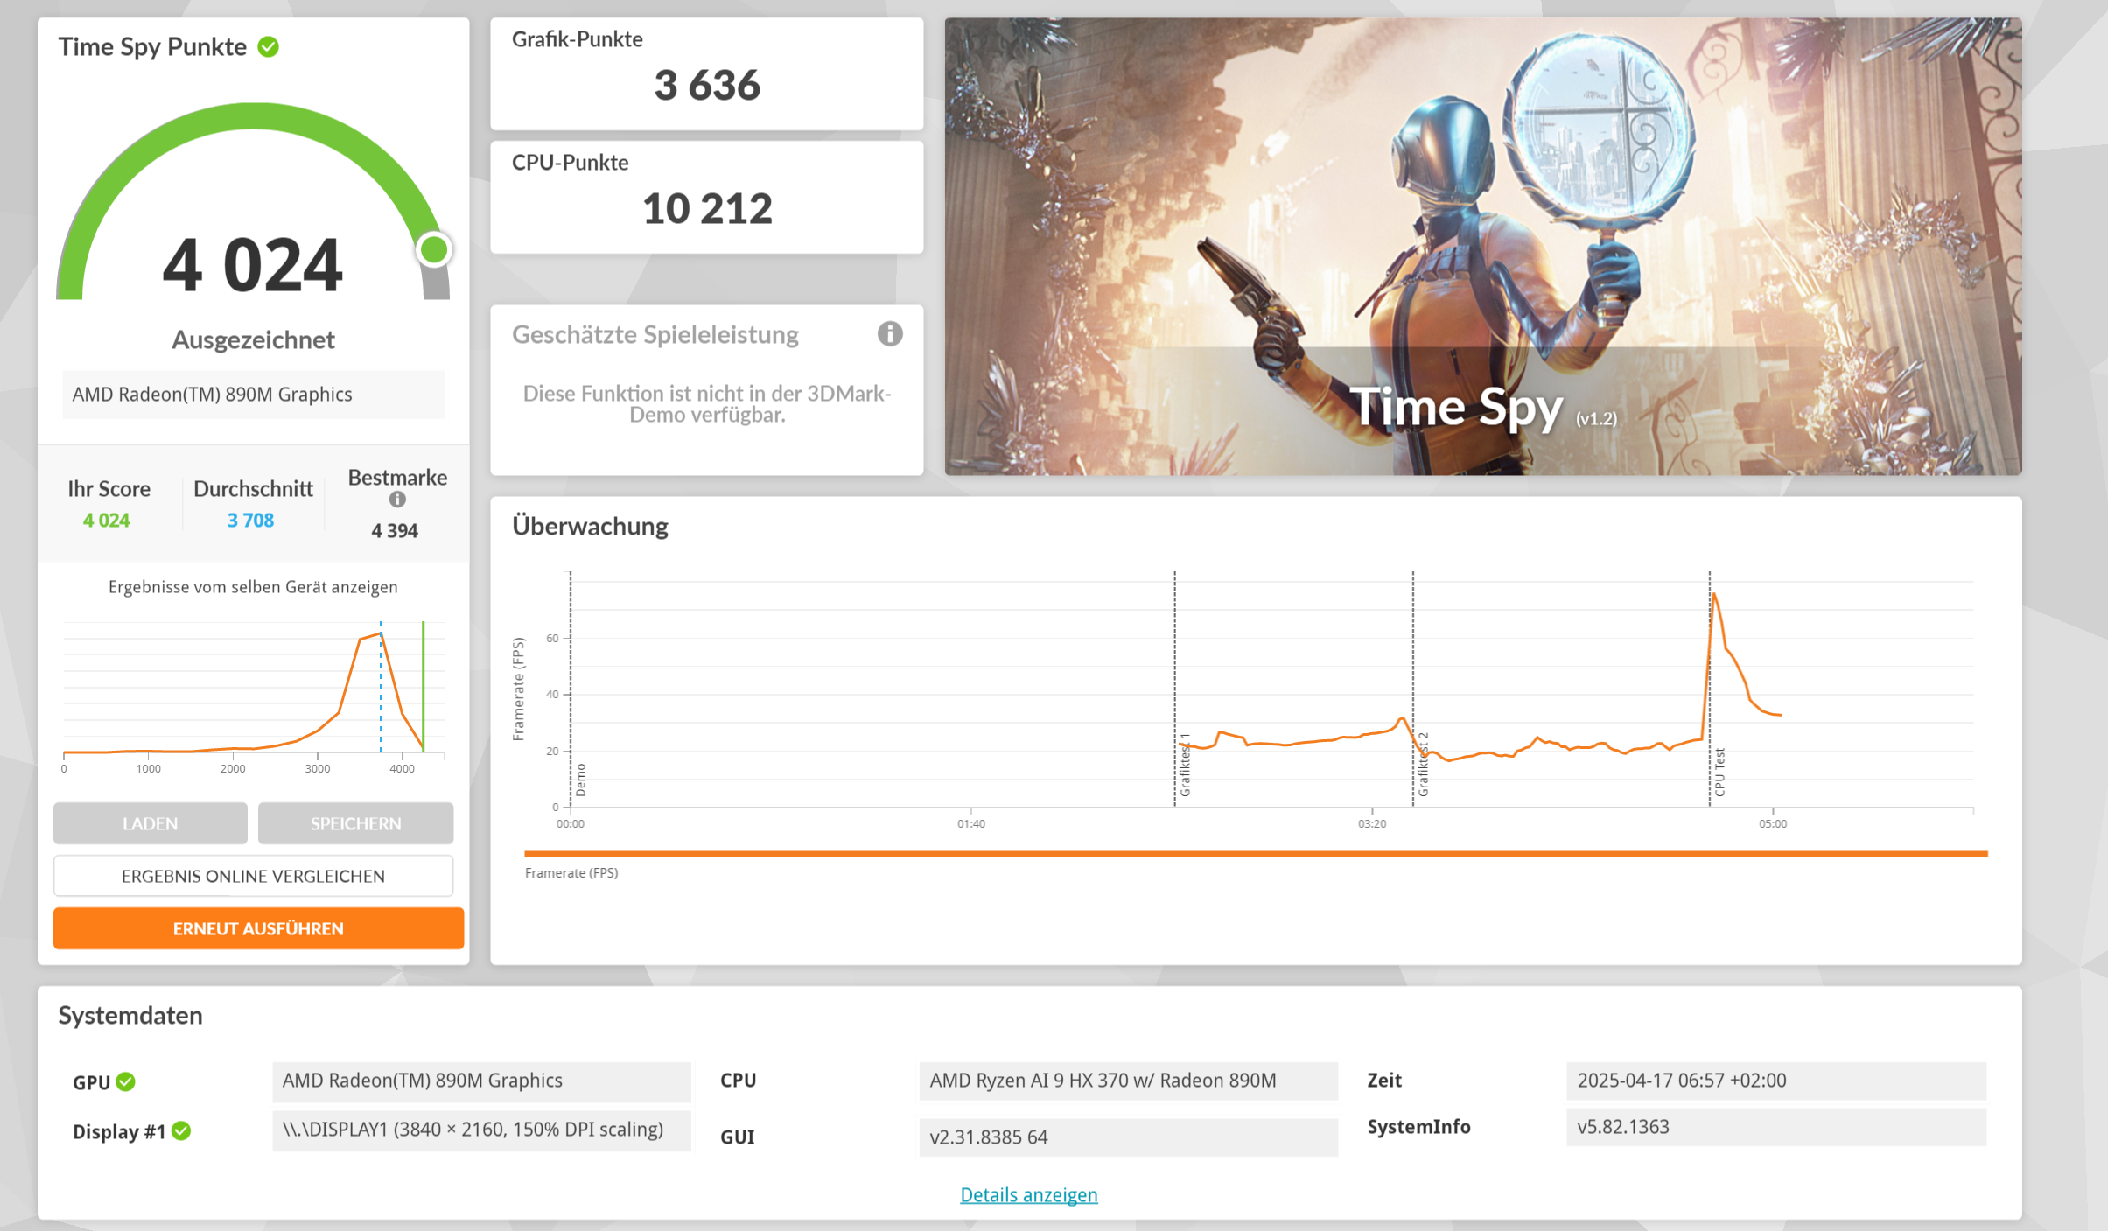Screen dimensions: 2108x1231
Task: Click the Bestmarke value 4 394
Action: (395, 530)
